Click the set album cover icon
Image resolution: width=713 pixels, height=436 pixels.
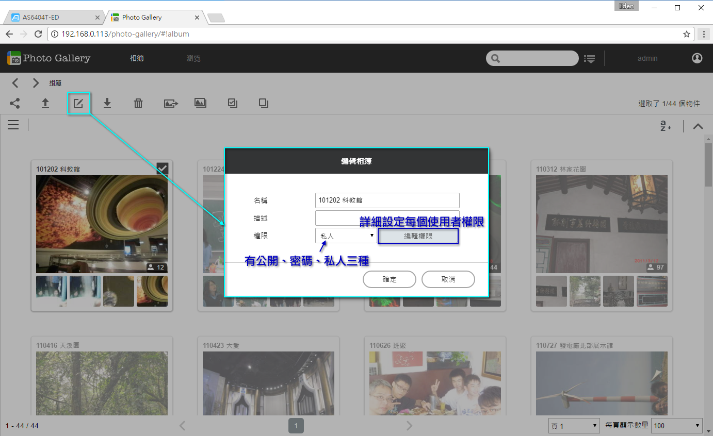coord(201,103)
